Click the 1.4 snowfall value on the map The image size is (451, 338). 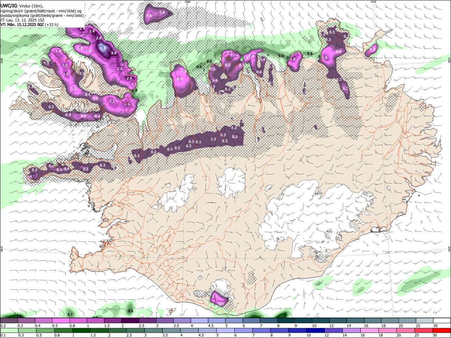(58, 51)
